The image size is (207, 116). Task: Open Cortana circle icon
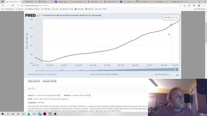13,114
